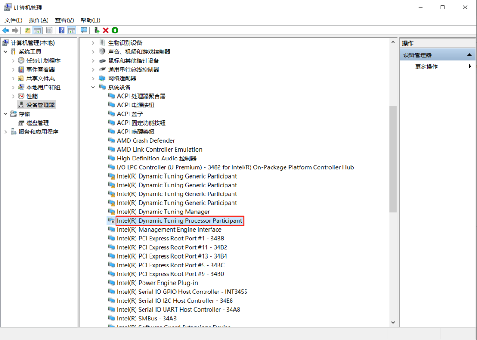Click the Update Driver toolbar icon
477x340 pixels.
96,31
